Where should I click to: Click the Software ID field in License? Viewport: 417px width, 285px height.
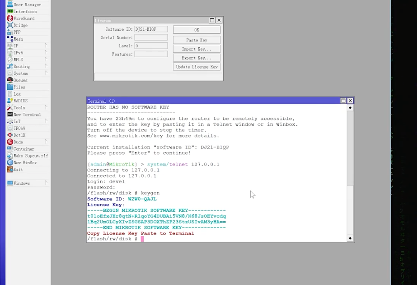click(151, 29)
